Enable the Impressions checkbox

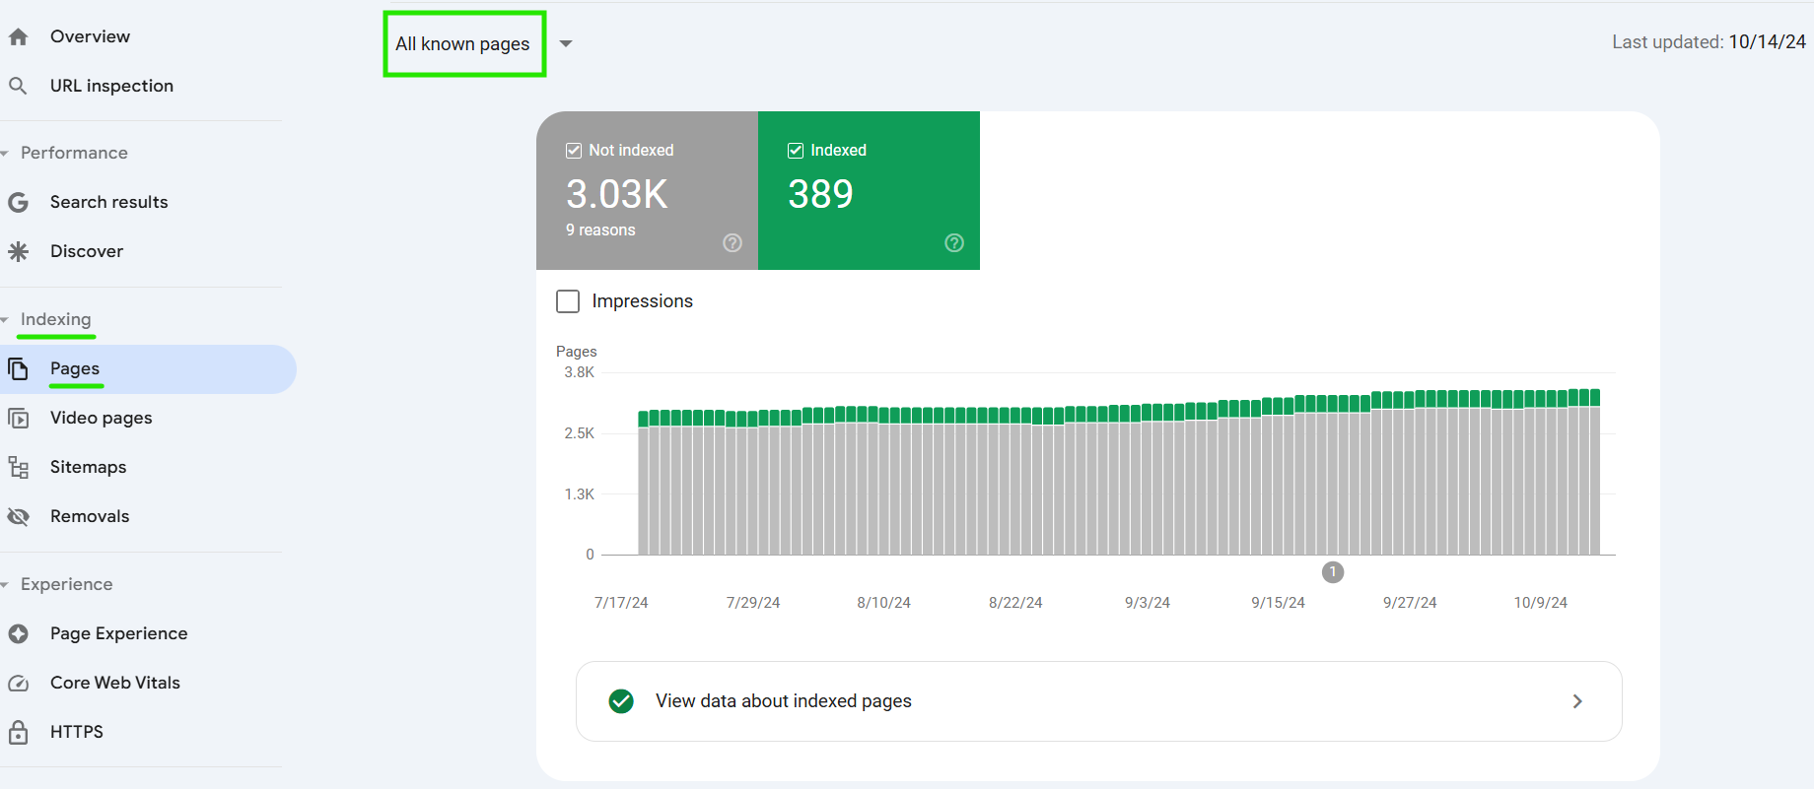568,301
